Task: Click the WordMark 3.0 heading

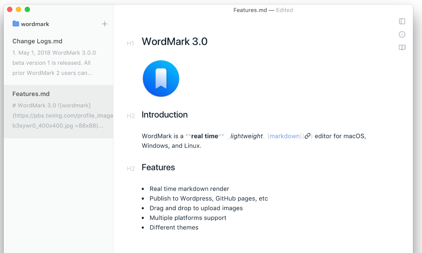Action: (174, 42)
